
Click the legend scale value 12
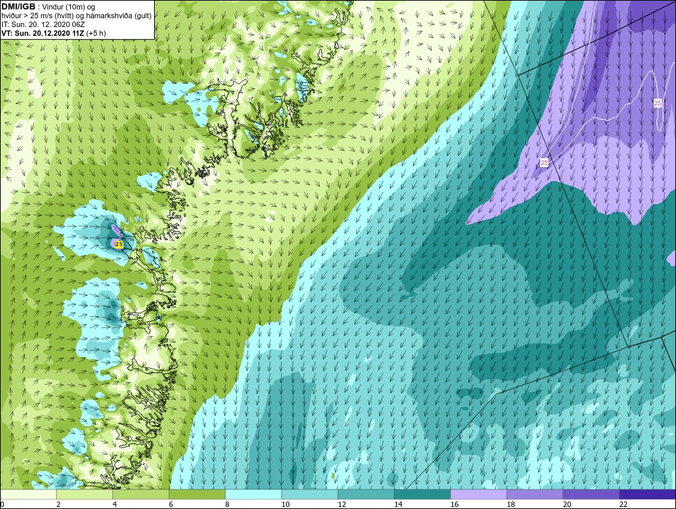(x=342, y=504)
